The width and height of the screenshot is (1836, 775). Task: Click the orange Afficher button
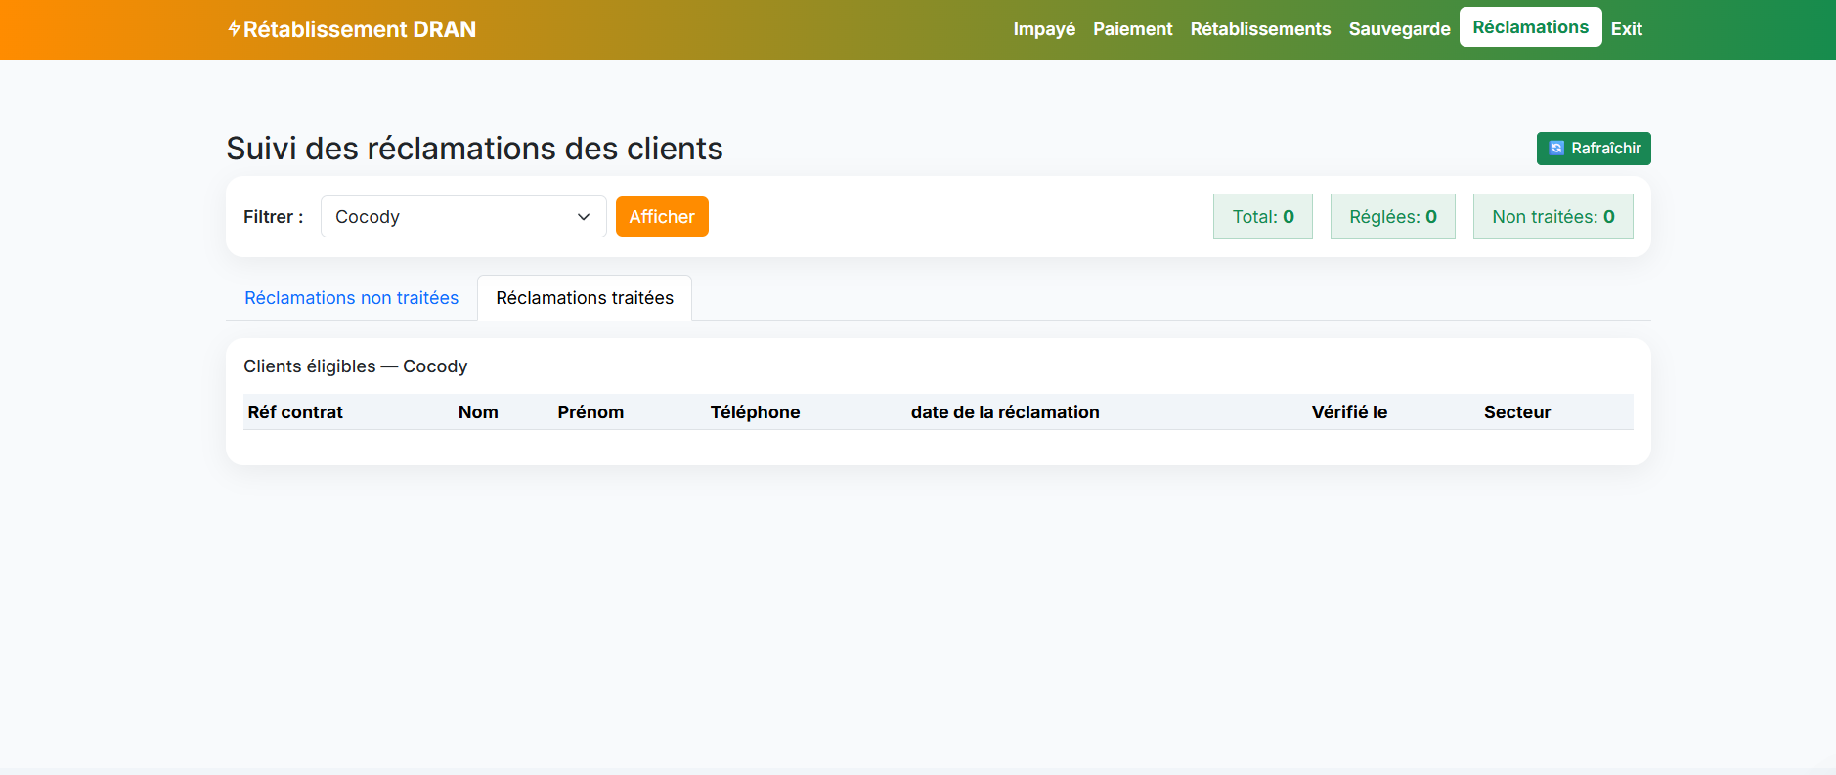tap(662, 217)
